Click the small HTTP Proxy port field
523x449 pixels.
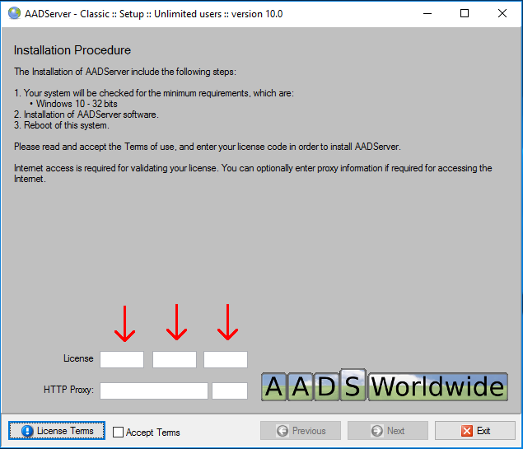click(230, 391)
